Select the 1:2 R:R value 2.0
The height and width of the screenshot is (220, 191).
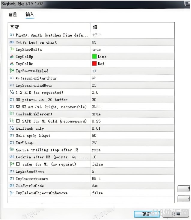(x=95, y=92)
